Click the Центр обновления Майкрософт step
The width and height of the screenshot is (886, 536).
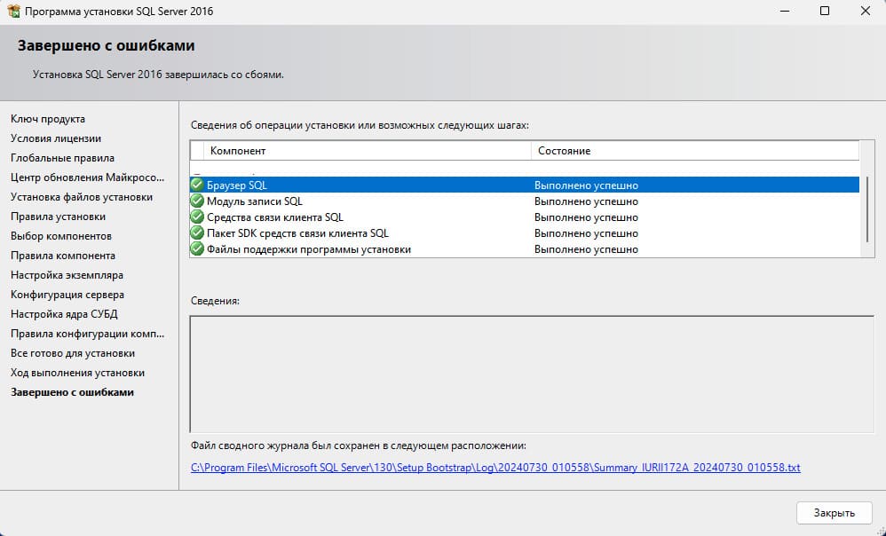88,177
